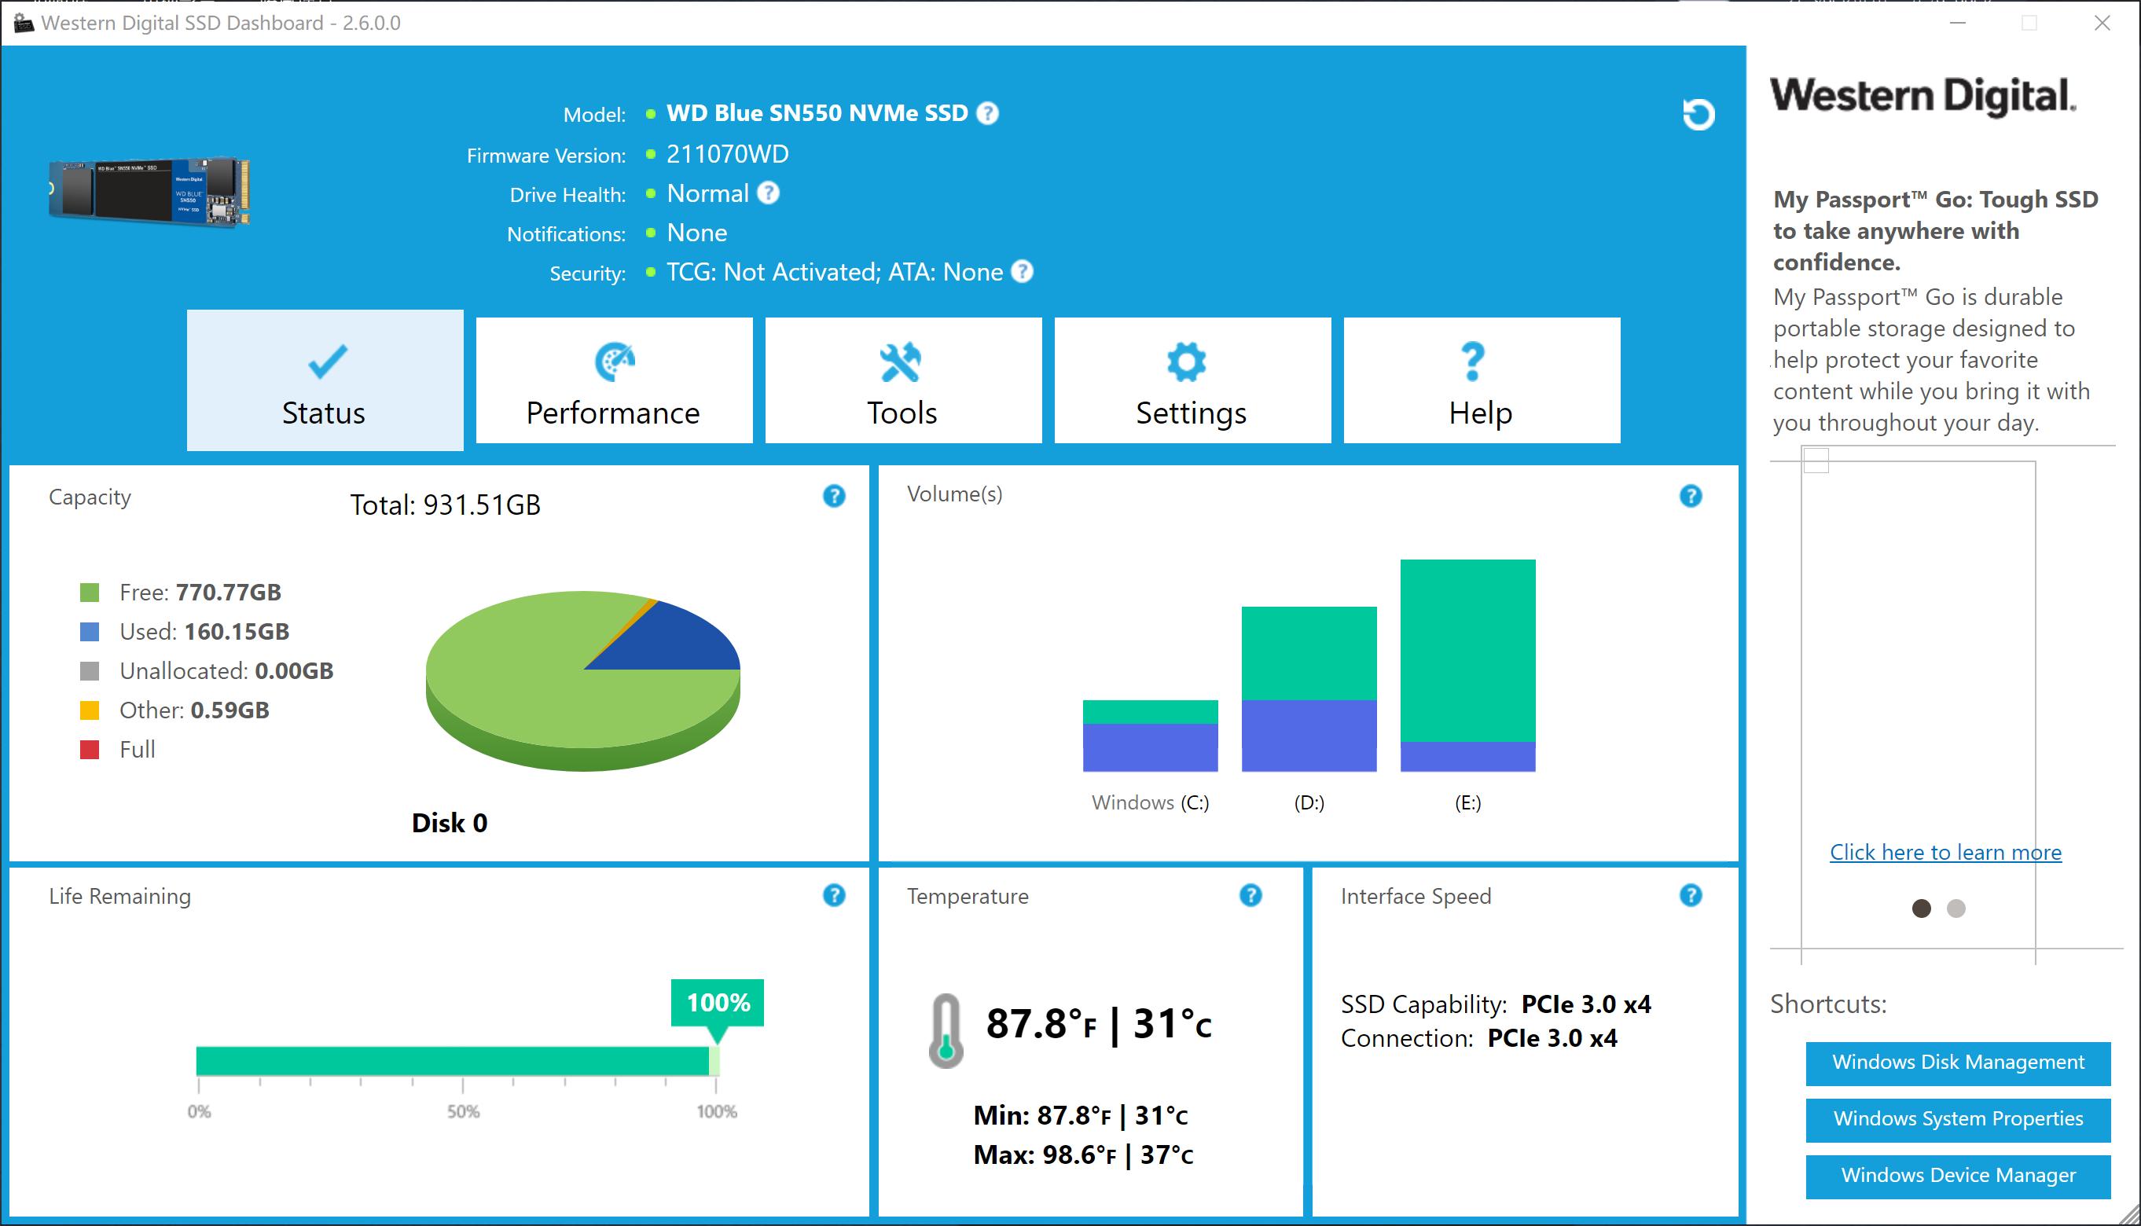Viewport: 2141px width, 1226px height.
Task: Click the green Free legend swatch
Action: (90, 593)
